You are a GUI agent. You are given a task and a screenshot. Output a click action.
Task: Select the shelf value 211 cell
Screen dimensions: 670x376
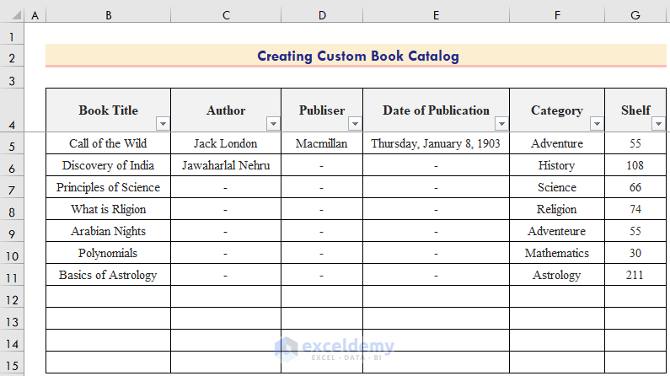coord(635,276)
